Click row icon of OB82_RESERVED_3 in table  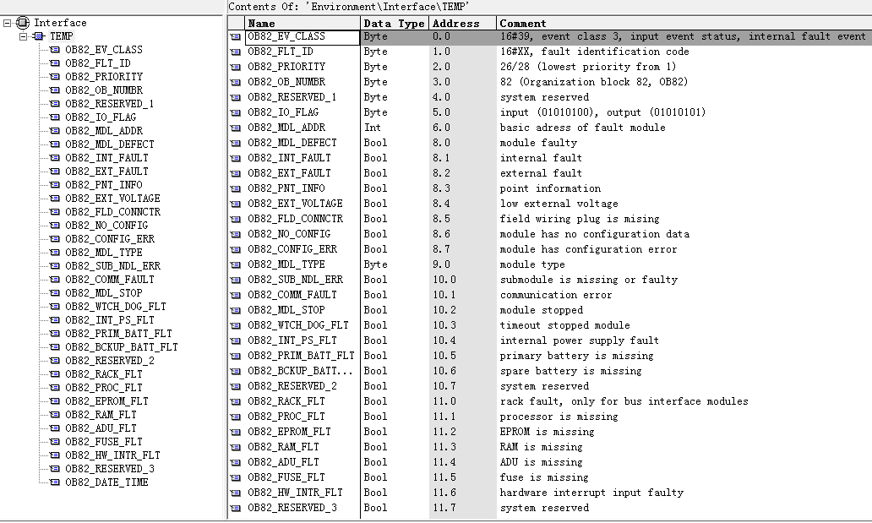pyautogui.click(x=236, y=508)
